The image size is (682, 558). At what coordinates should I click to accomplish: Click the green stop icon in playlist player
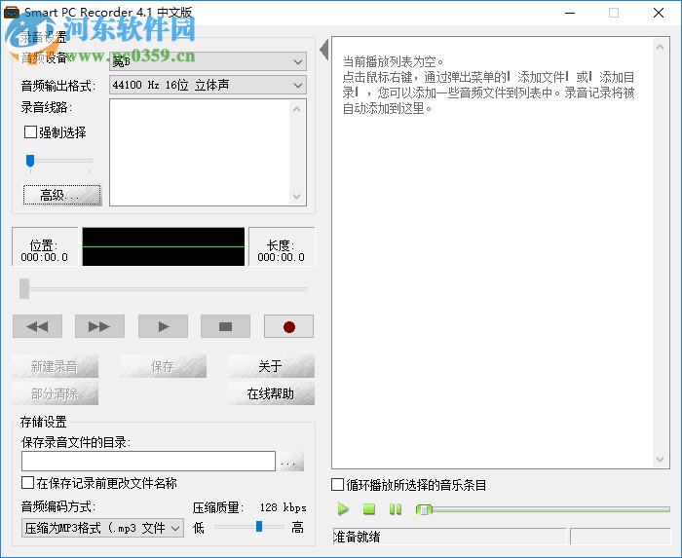click(369, 509)
